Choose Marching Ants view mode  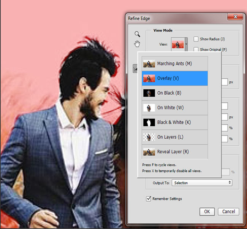coord(175,64)
